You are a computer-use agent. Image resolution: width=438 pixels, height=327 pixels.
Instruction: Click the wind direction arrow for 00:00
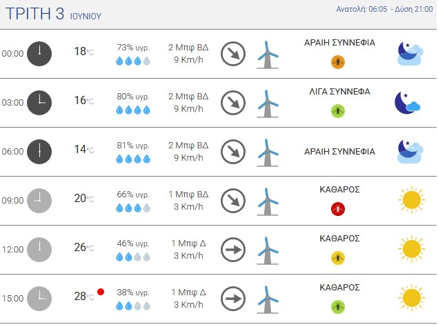233,54
